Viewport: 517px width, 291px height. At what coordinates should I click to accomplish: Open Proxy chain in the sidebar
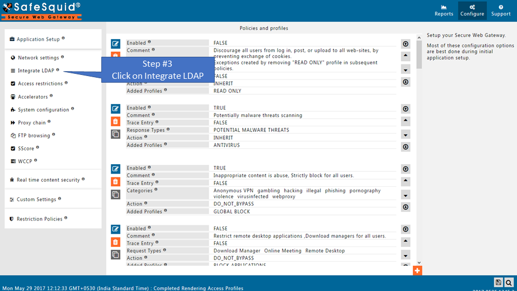pyautogui.click(x=31, y=123)
